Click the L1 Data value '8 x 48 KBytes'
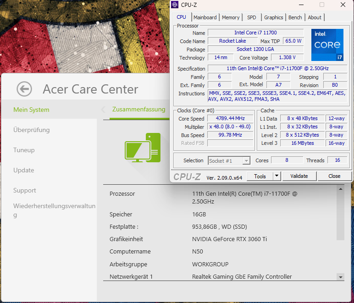 coord(302,118)
